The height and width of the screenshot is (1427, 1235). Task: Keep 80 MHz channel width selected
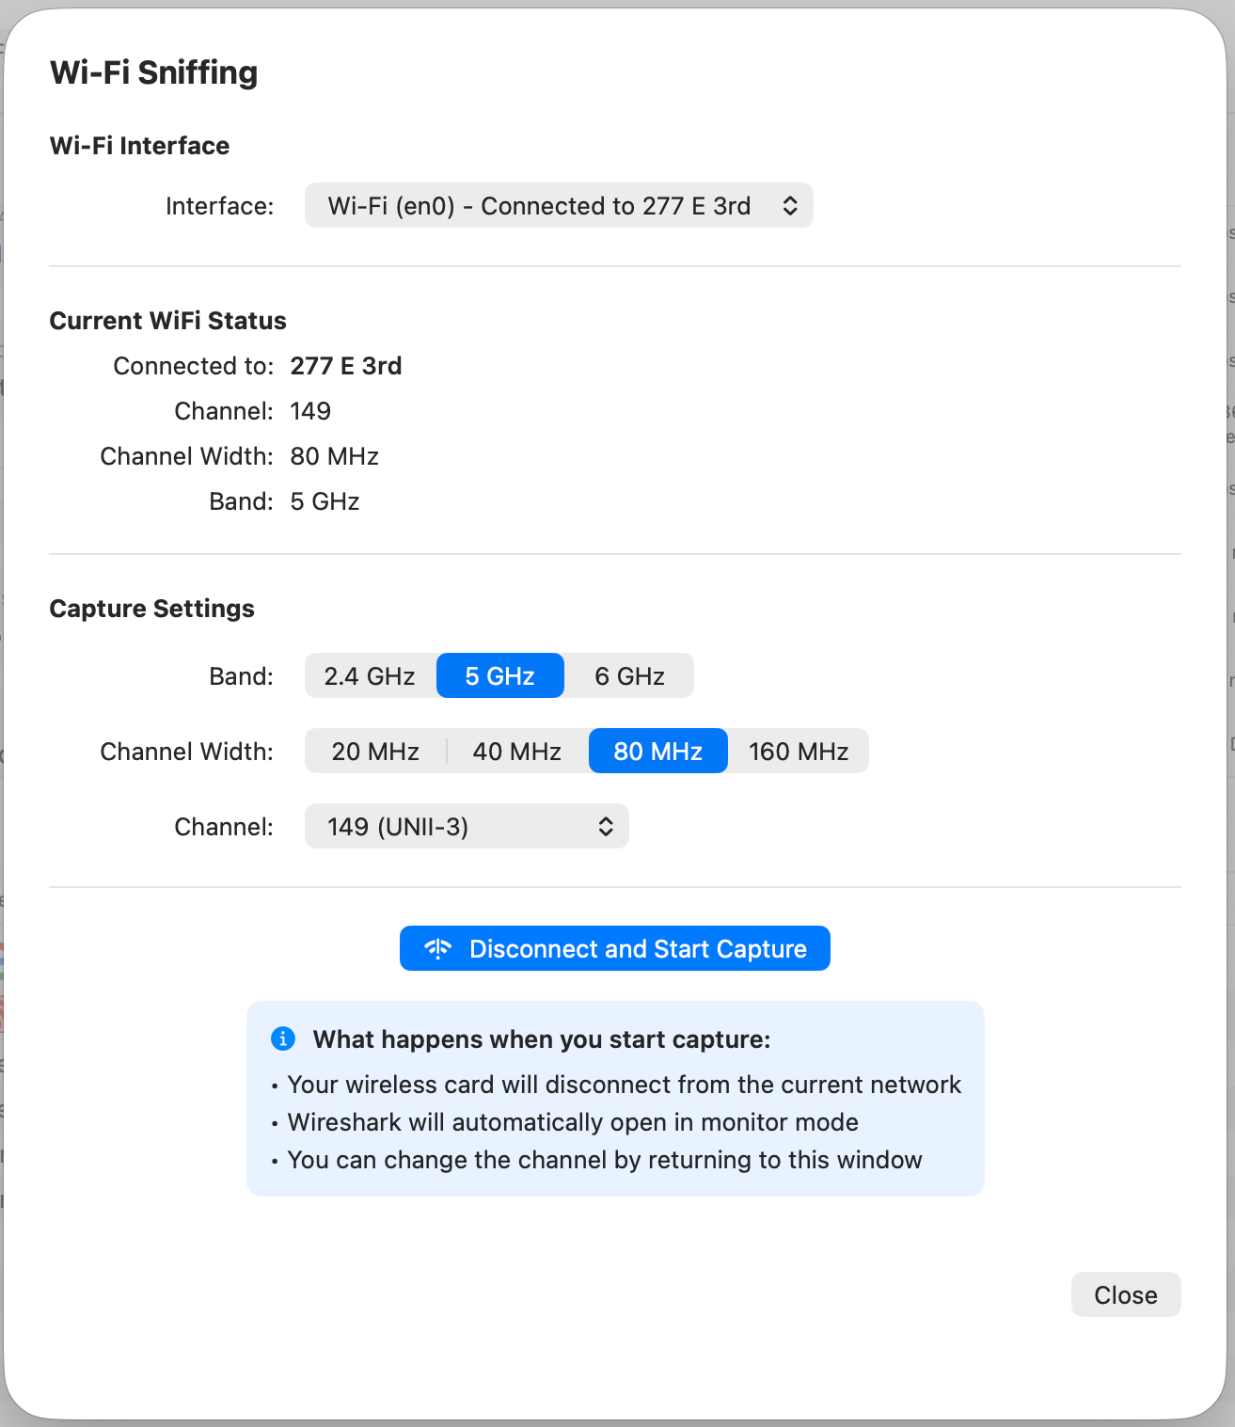click(x=657, y=751)
